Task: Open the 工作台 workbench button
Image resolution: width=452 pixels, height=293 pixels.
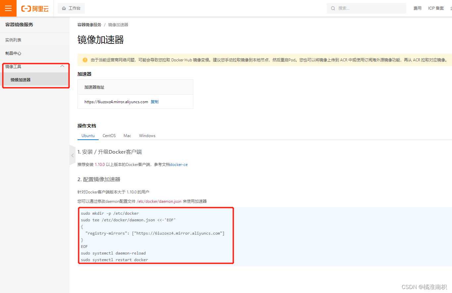Action: pos(71,8)
